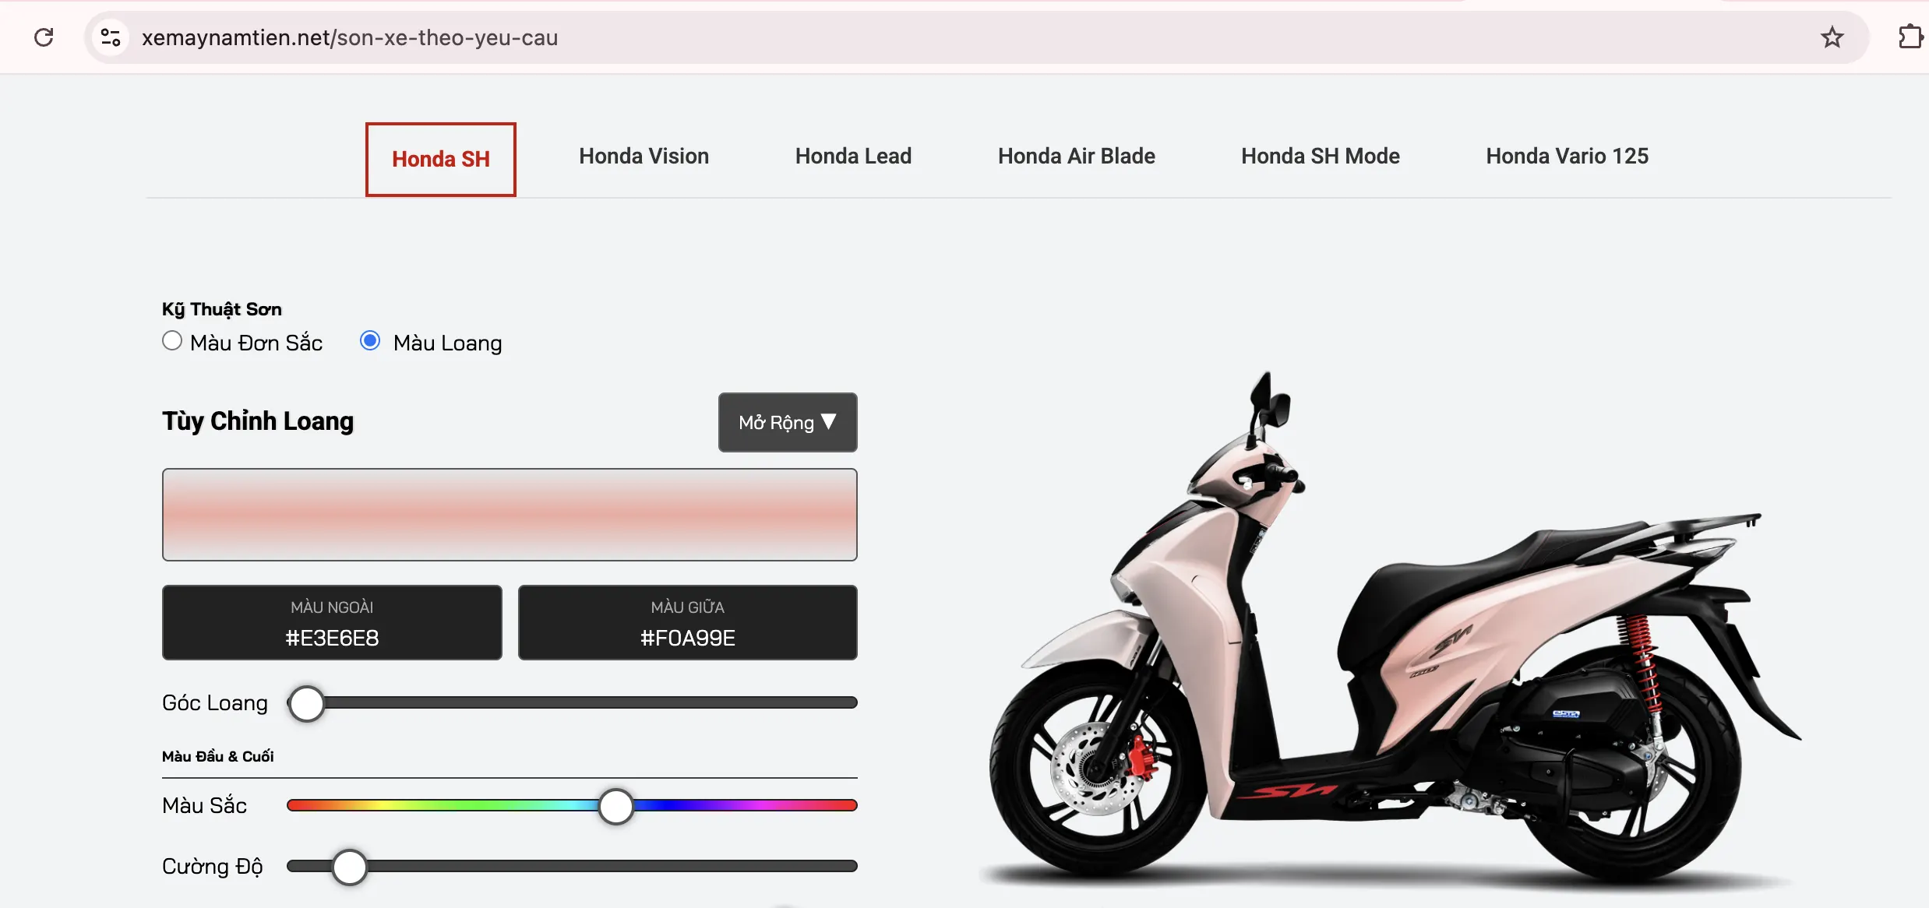Select Màu Loang radio option

tap(370, 341)
